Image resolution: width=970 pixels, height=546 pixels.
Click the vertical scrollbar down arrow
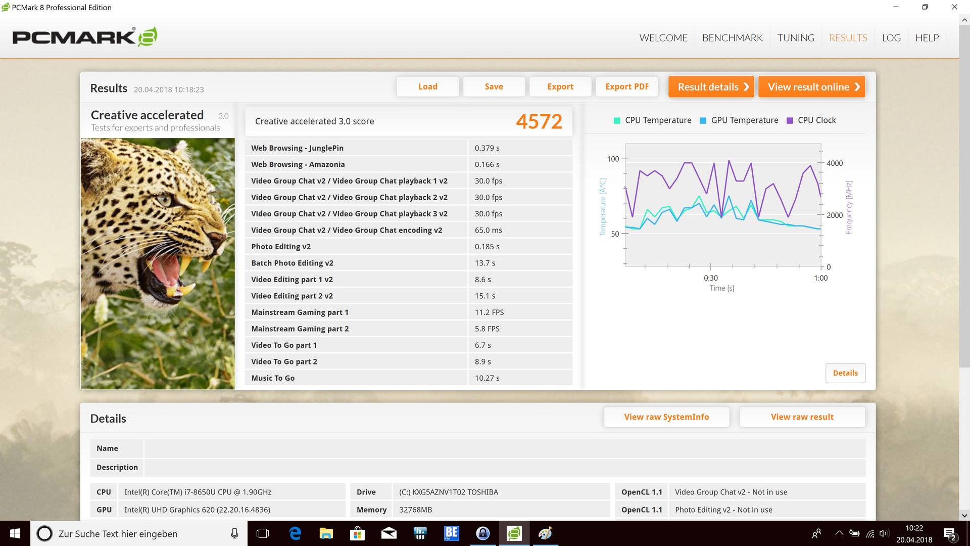click(964, 516)
